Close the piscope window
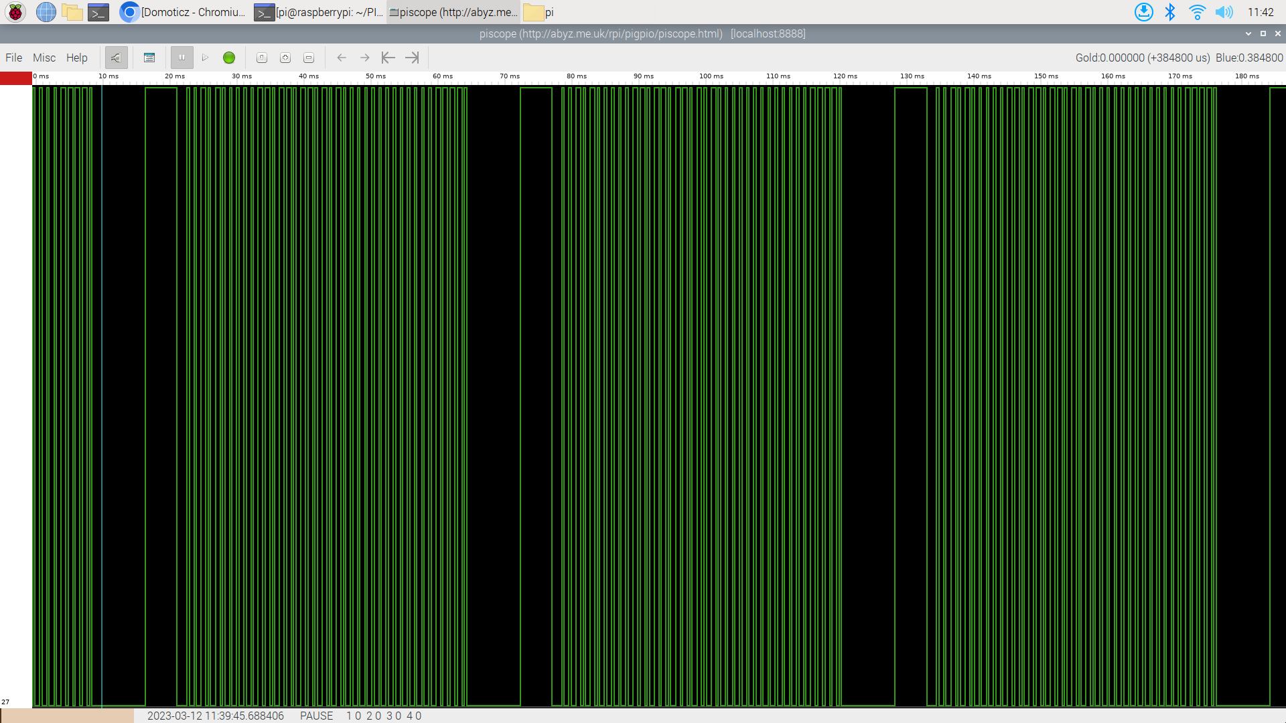 tap(1278, 33)
